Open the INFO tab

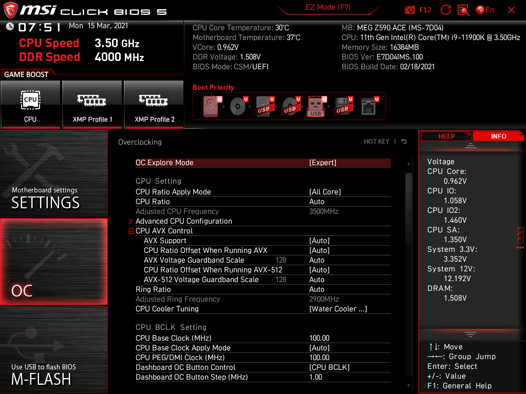[x=498, y=136]
